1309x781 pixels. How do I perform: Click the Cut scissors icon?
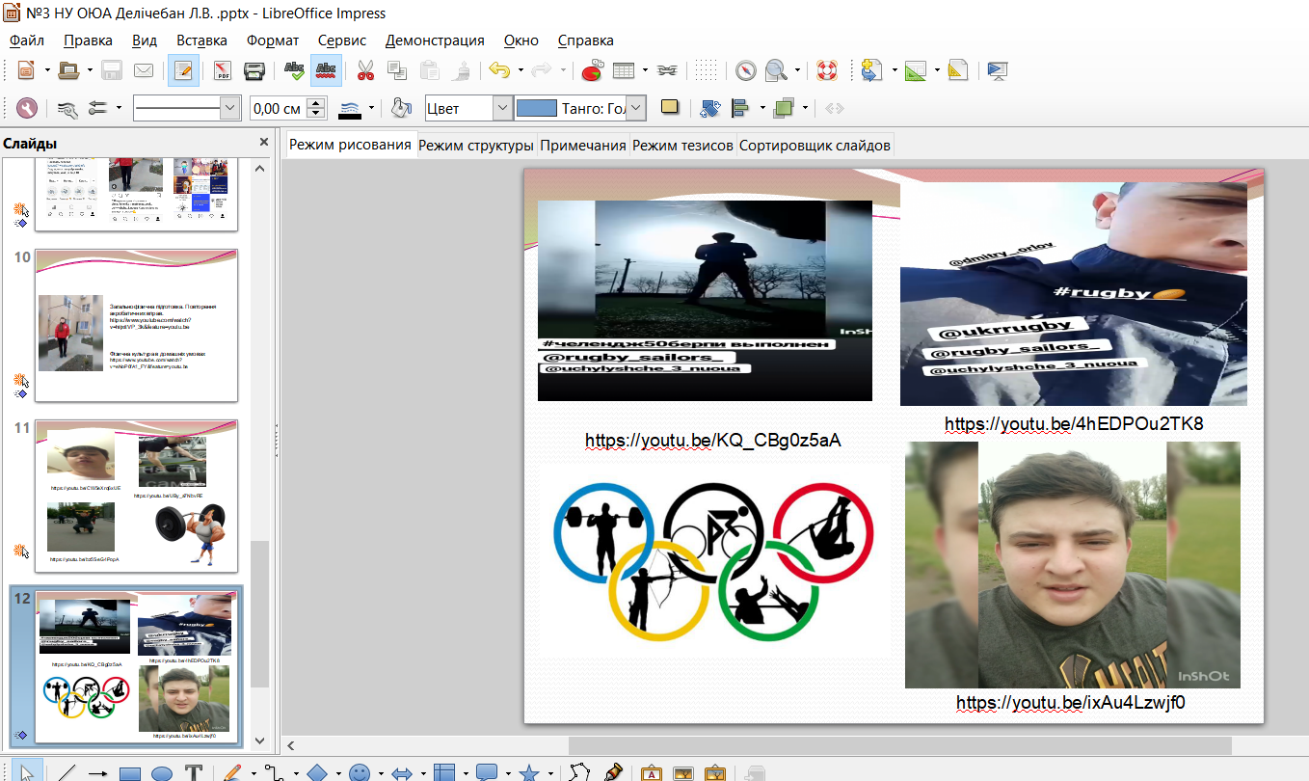point(365,70)
